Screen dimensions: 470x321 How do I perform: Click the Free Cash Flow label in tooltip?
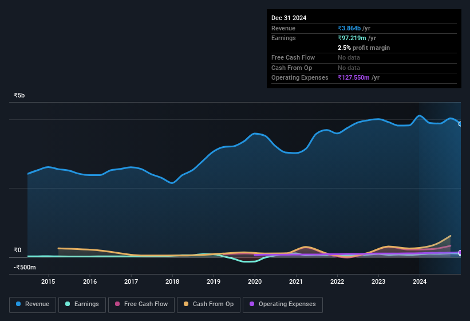[293, 57]
